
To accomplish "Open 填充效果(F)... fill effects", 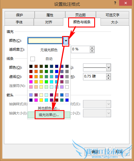I will pos(49,115).
